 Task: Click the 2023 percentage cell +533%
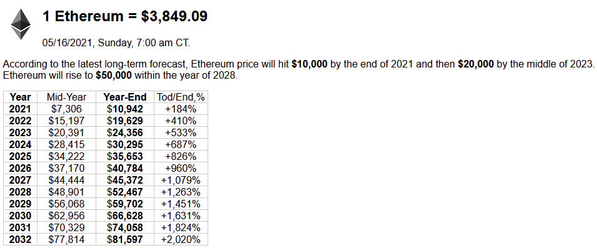click(x=181, y=133)
